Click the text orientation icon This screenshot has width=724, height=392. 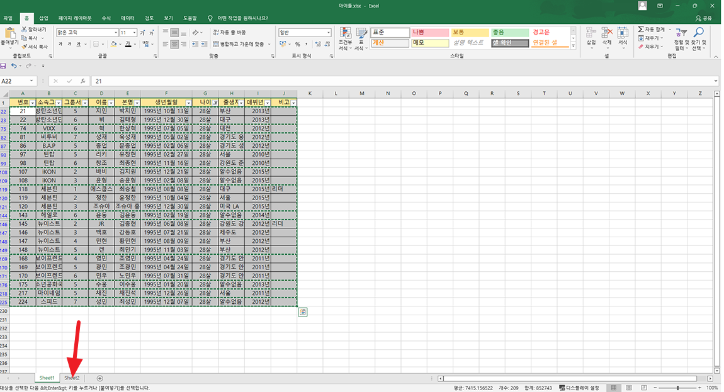(196, 32)
